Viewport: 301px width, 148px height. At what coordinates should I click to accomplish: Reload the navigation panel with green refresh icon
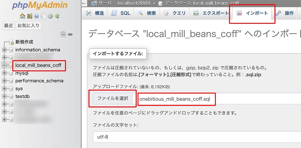(57, 16)
